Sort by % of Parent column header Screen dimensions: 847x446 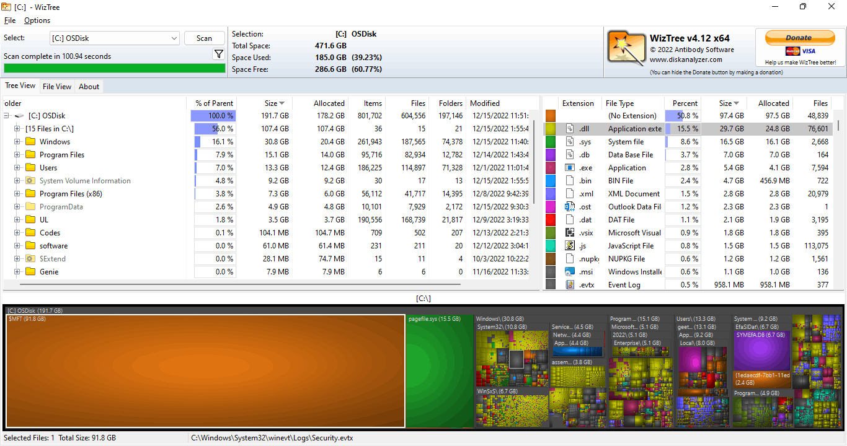click(x=212, y=103)
